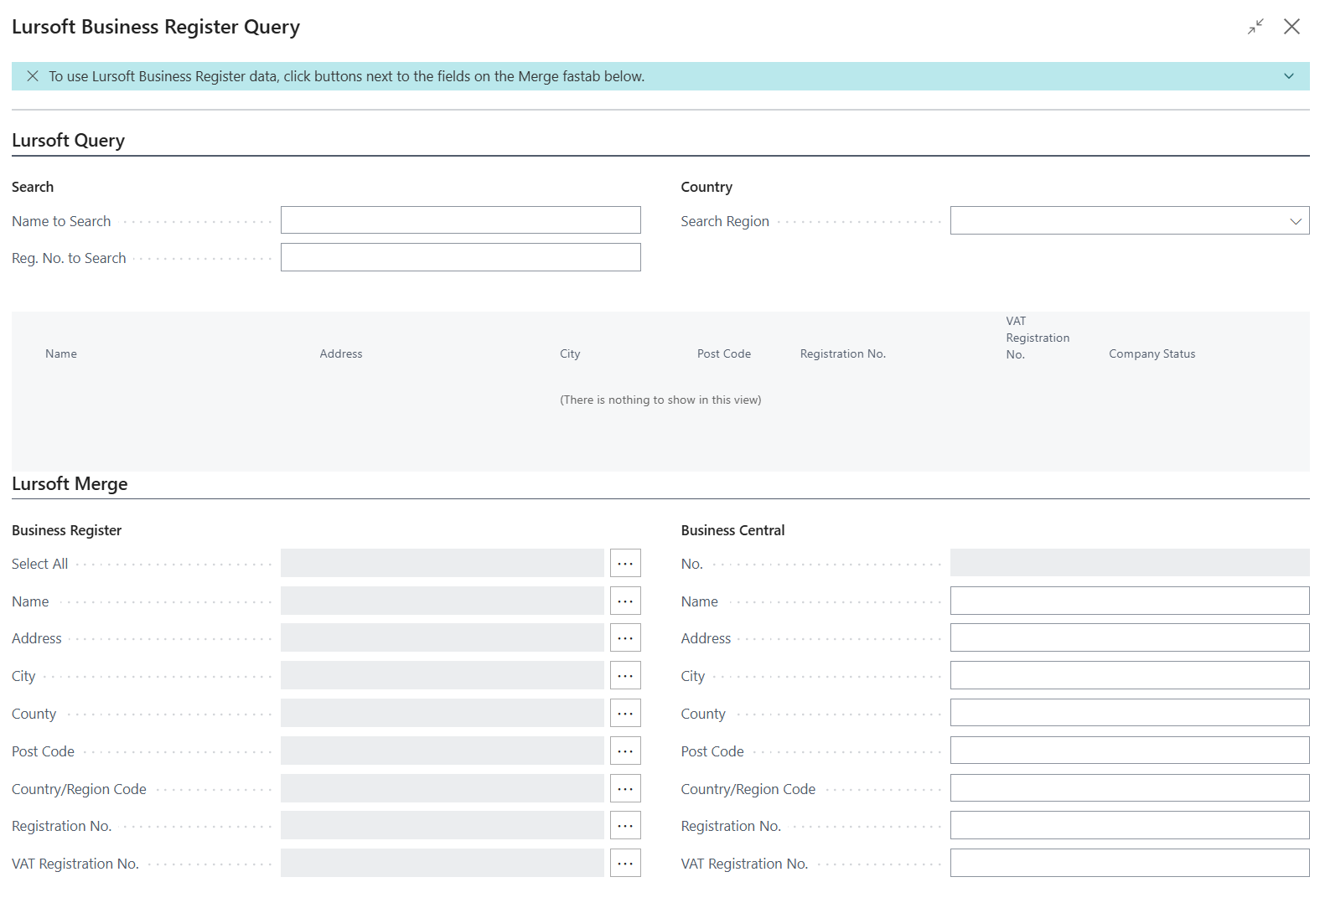
Task: Dismiss the Lursoft notification with its X icon
Action: coord(33,76)
